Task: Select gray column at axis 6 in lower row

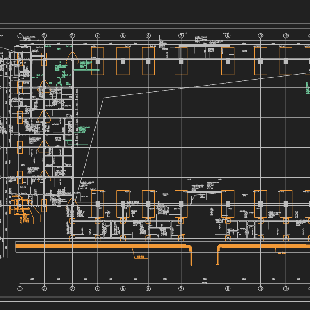Action: click(x=148, y=204)
